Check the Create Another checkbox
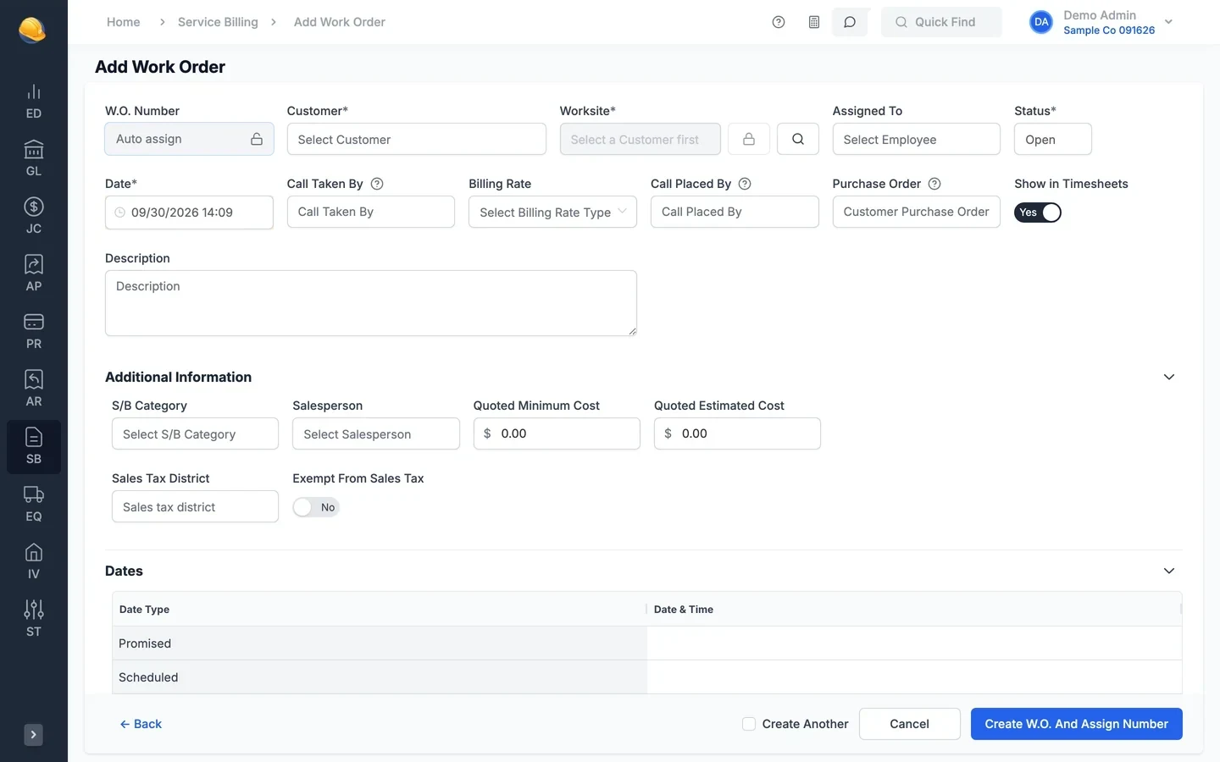 (x=749, y=724)
